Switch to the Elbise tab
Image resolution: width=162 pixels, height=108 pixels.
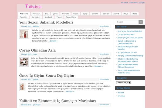click(76, 14)
